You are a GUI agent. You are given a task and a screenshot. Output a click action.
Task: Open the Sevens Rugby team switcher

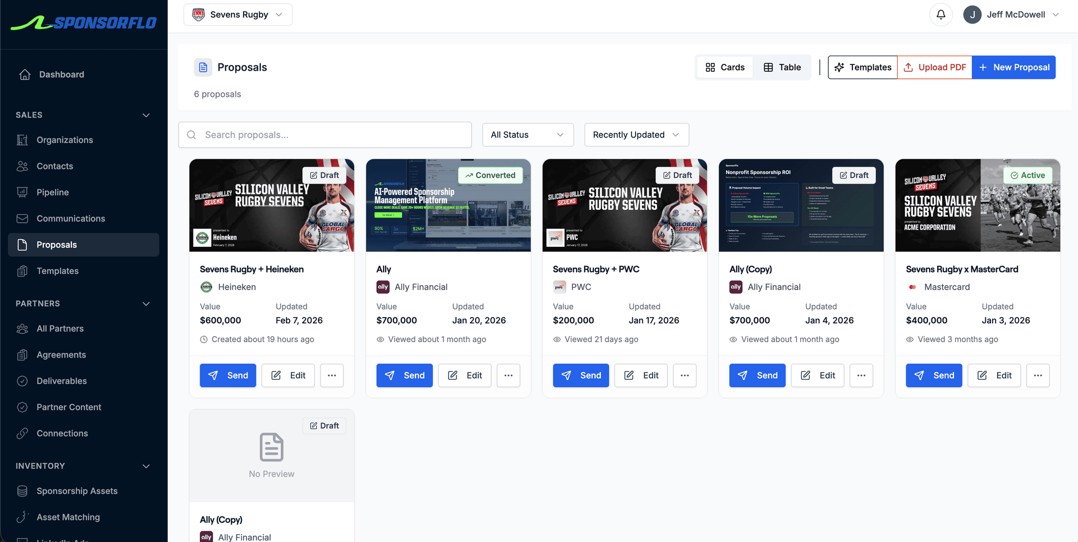(x=237, y=14)
